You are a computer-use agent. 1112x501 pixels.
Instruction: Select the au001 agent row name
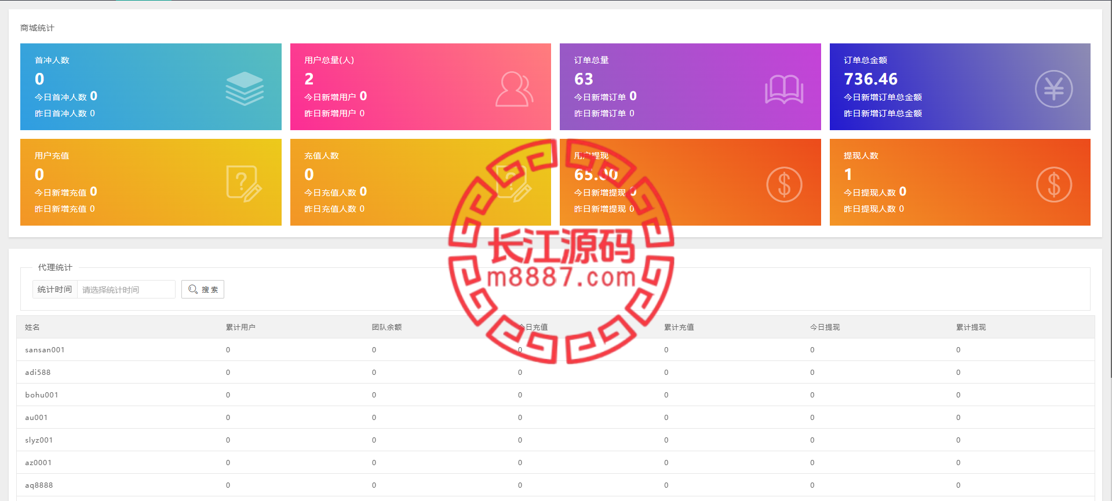[x=37, y=418]
